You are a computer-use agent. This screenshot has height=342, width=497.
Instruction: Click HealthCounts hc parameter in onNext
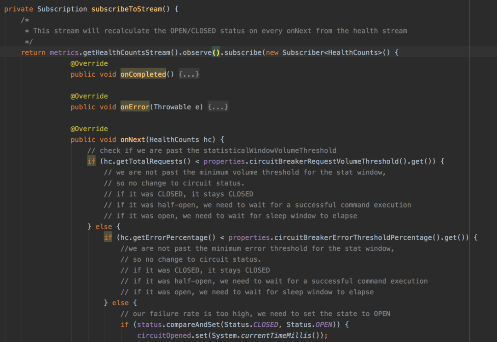(180, 140)
